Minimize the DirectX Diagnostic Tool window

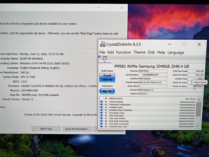99,7
